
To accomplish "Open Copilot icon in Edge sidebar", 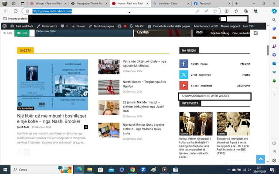I will (274, 11).
